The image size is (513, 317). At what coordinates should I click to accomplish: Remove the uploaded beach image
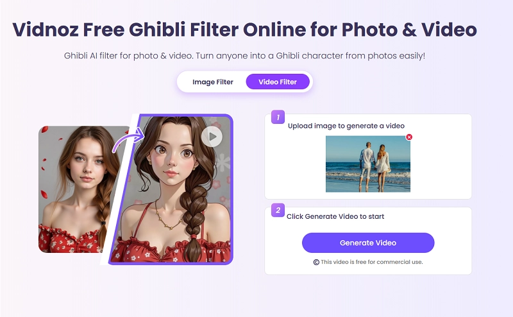point(409,137)
